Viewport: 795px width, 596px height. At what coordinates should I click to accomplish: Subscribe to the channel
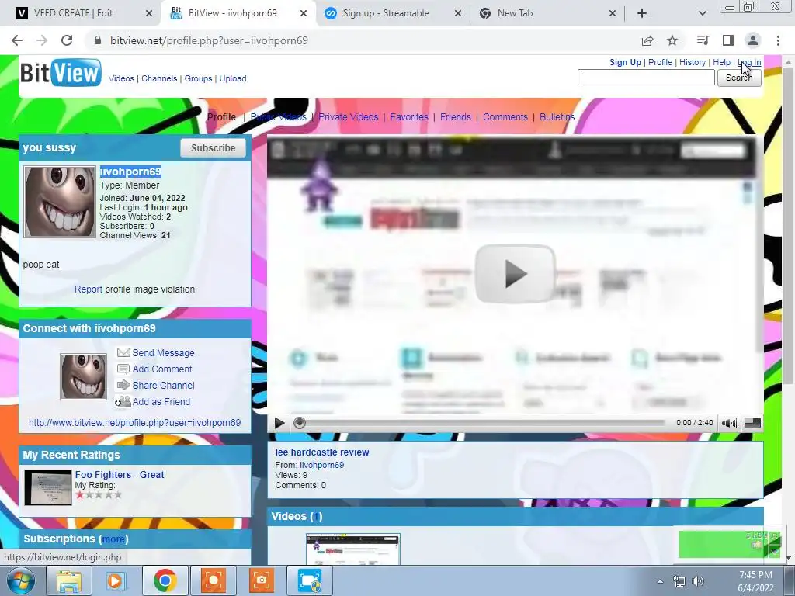(x=213, y=148)
